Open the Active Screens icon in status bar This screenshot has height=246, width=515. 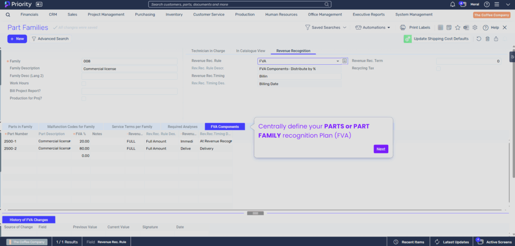pyautogui.click(x=479, y=241)
